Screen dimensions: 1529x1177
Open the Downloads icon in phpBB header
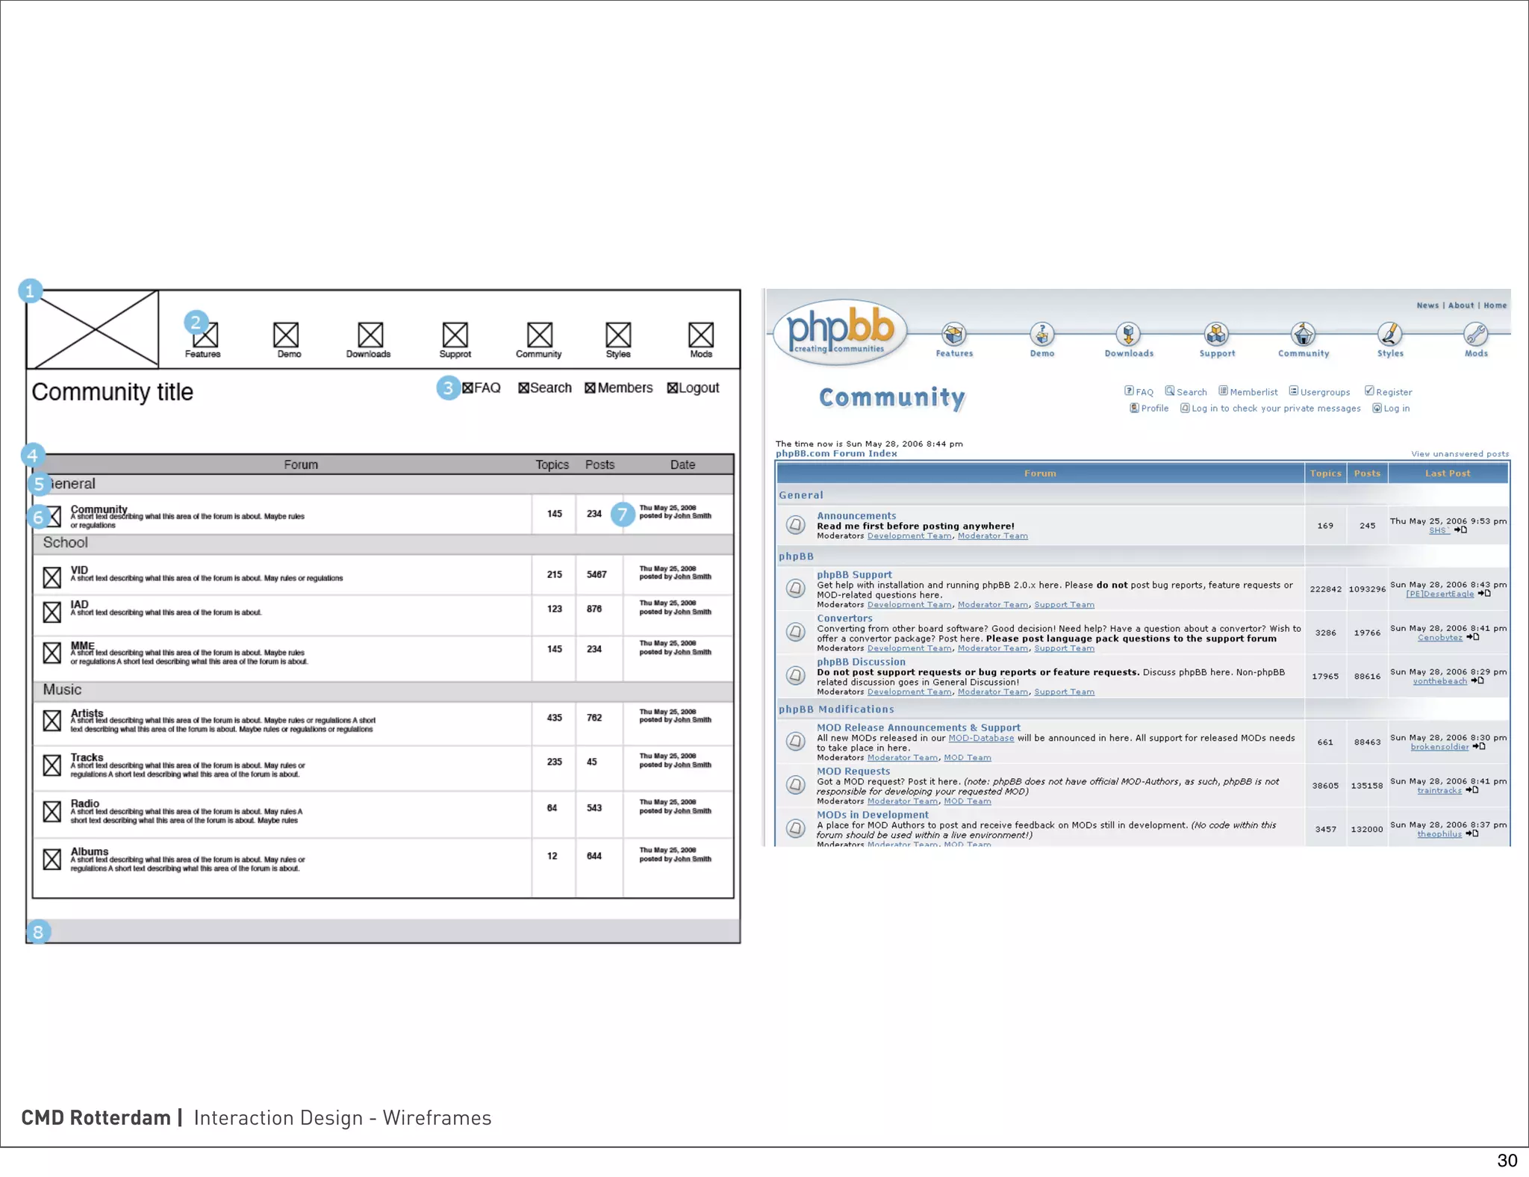click(x=1129, y=334)
